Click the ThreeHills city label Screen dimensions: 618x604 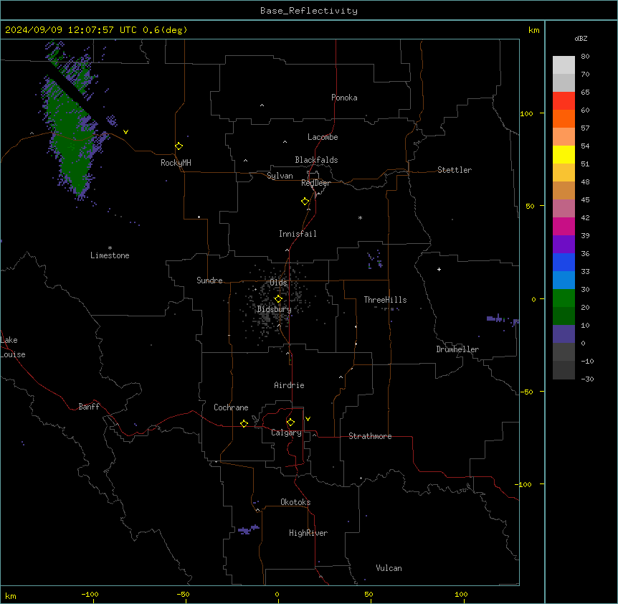(x=385, y=300)
